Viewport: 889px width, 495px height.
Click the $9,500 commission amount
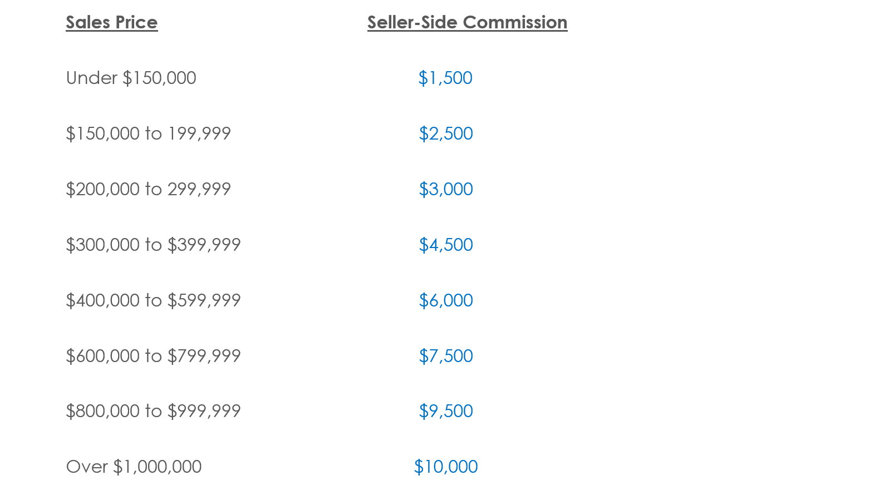pos(446,411)
